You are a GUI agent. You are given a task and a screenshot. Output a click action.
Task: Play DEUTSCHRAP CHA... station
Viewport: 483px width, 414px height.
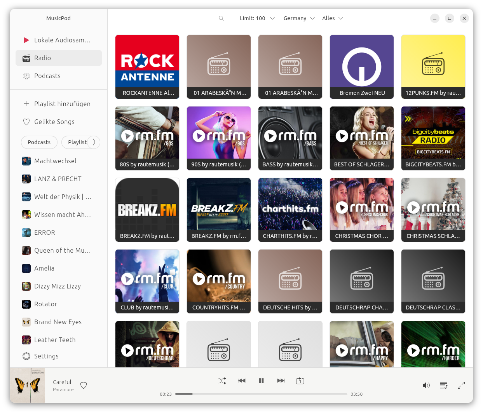[362, 281]
